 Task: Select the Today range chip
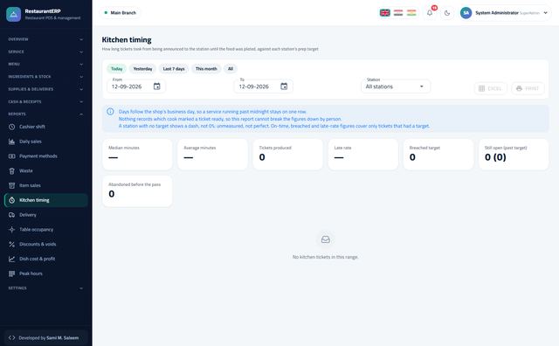(116, 69)
